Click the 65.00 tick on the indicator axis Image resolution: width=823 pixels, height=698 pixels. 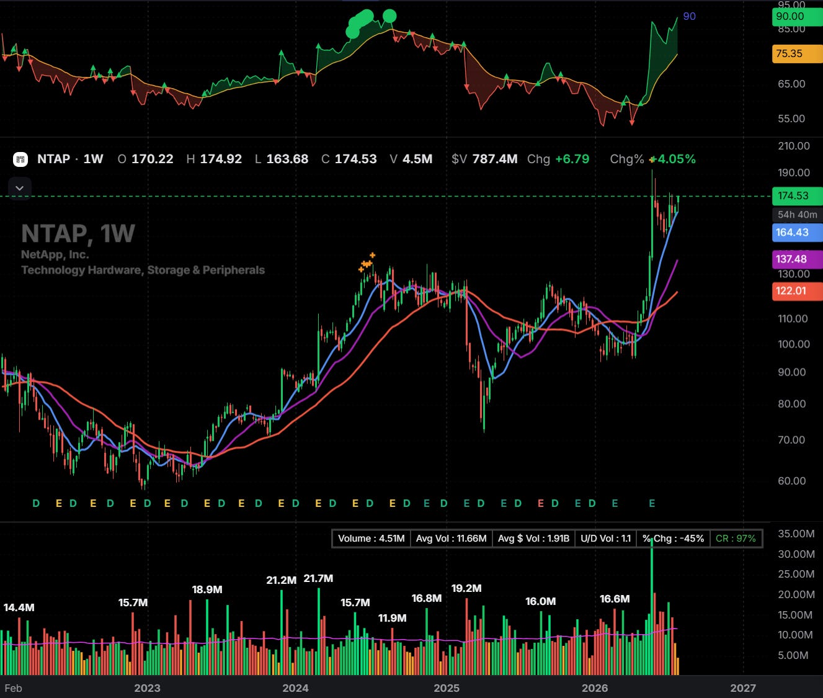tap(792, 84)
